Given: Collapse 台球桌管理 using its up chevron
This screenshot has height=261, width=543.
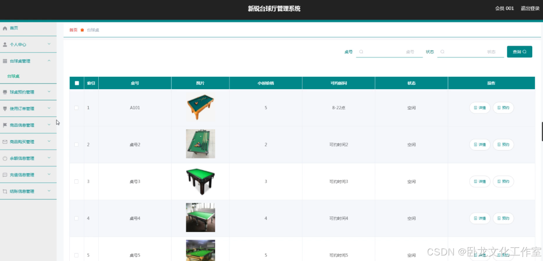Looking at the screenshot, I should [x=49, y=61].
